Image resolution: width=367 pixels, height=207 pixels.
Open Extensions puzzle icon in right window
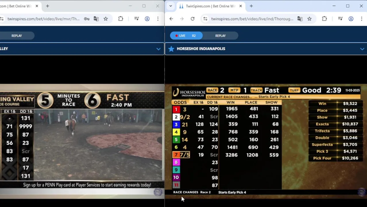[x=324, y=19]
